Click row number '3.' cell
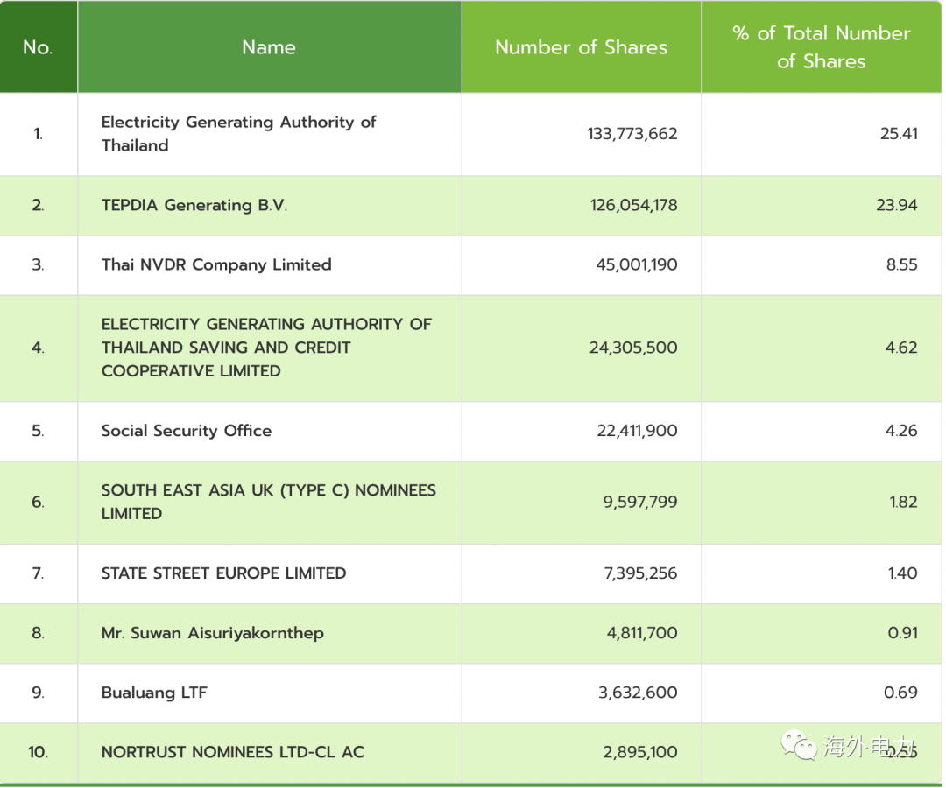 coord(38,265)
